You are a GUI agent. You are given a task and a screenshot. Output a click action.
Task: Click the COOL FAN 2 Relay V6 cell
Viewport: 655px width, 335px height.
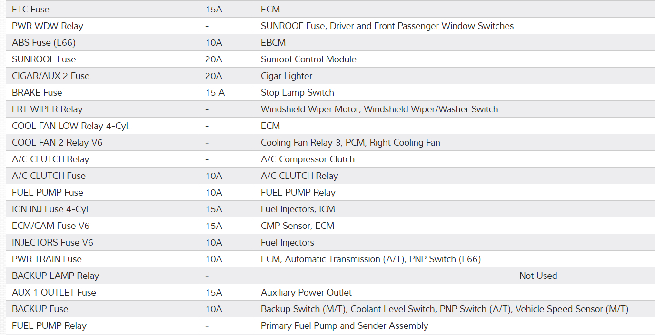click(57, 142)
